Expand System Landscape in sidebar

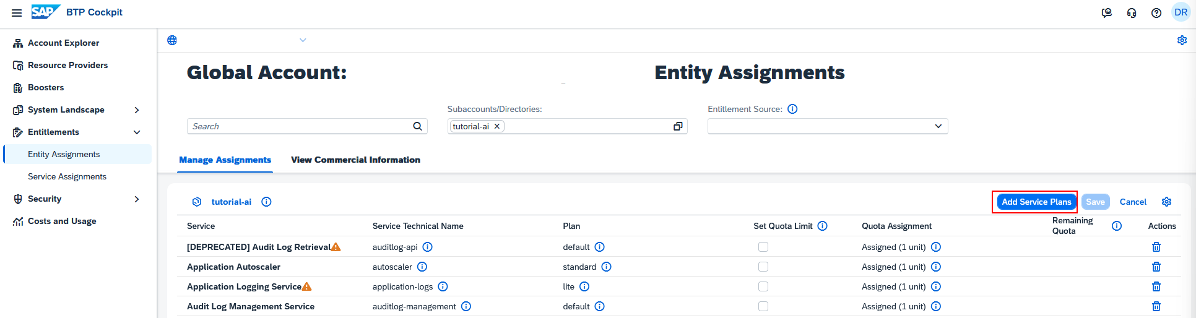pos(137,110)
